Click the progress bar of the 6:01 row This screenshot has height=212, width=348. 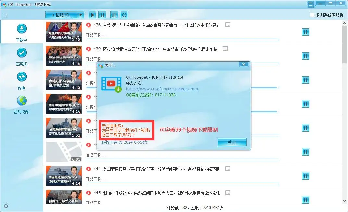182,160
